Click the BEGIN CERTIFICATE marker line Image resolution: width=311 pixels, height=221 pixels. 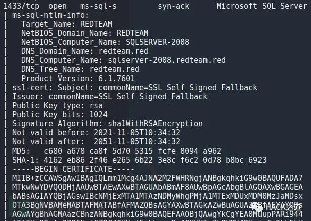pyautogui.click(x=73, y=169)
